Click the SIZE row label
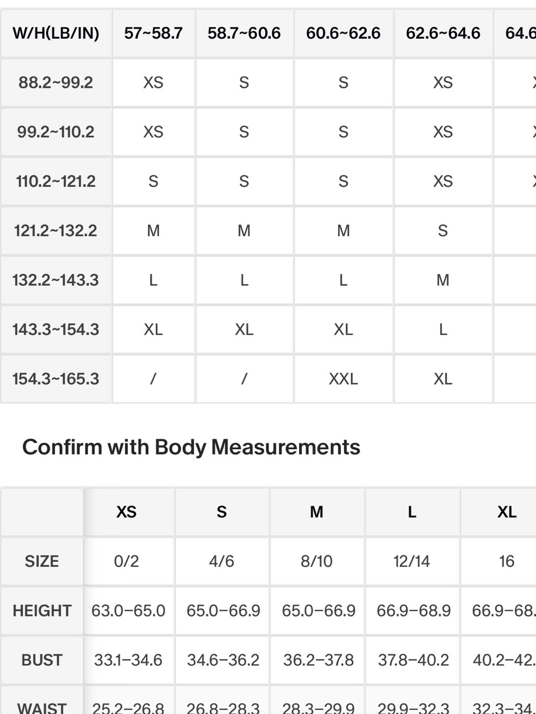The image size is (536, 714). pyautogui.click(x=42, y=561)
